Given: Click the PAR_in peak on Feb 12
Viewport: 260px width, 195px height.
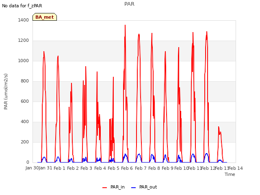Looking at the screenshot, I should [x=207, y=32].
